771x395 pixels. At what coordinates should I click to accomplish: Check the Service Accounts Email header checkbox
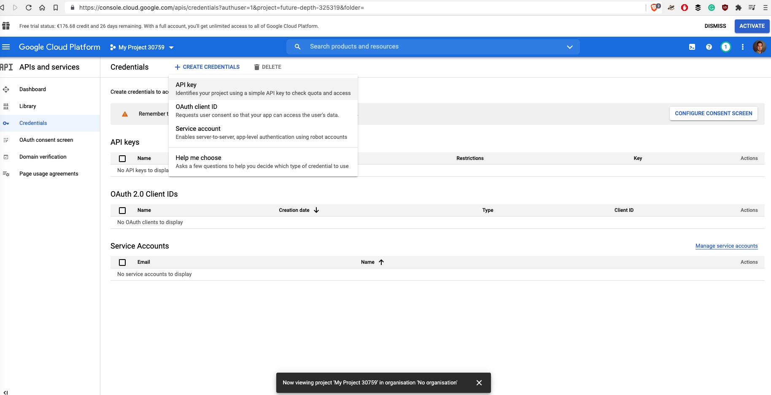(x=122, y=262)
